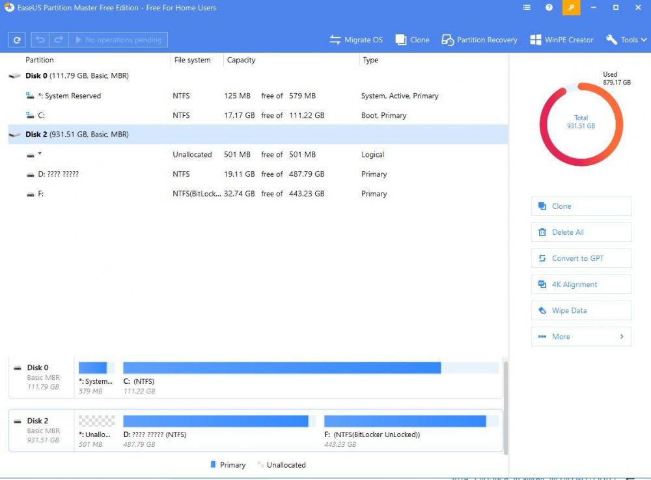Click the unallocated checkered block in the Disk 2 map
The width and height of the screenshot is (651, 480).
(96, 421)
